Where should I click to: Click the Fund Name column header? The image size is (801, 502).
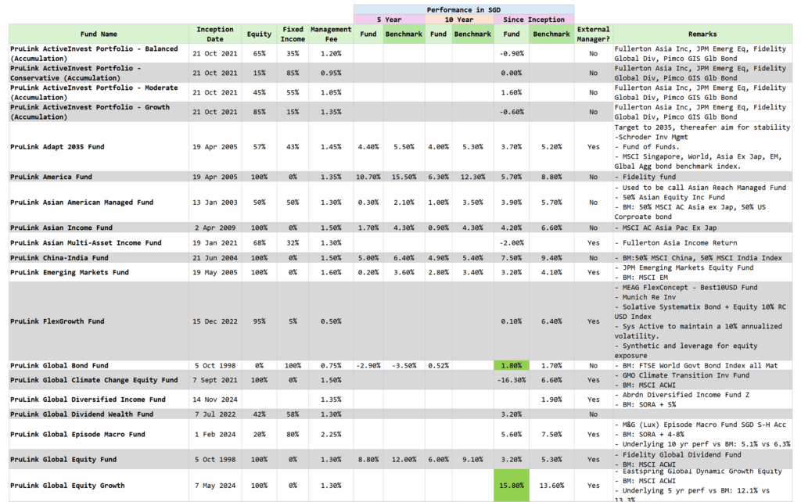coord(99,34)
